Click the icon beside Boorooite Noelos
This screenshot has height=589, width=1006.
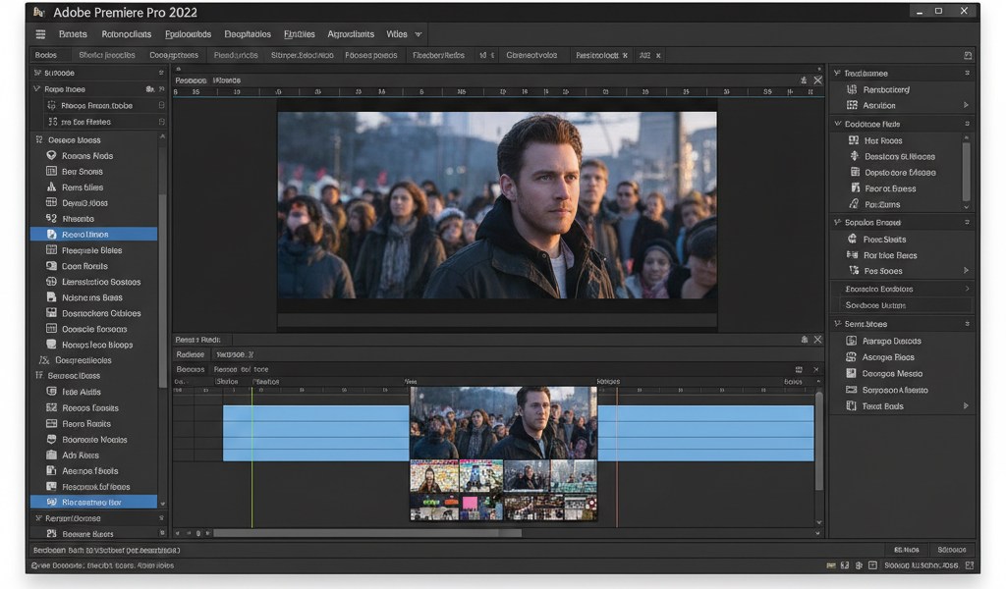51,439
